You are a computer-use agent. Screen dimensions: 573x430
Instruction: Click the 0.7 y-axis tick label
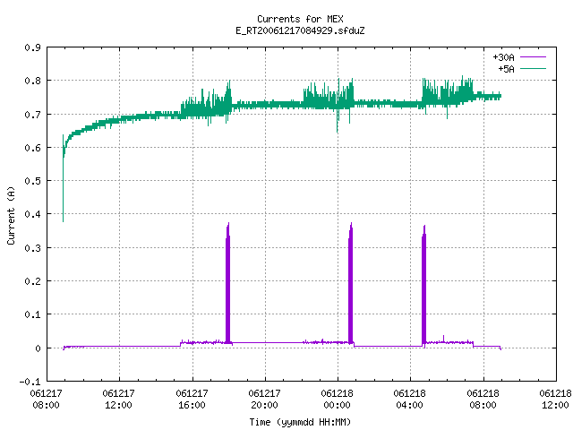click(32, 115)
